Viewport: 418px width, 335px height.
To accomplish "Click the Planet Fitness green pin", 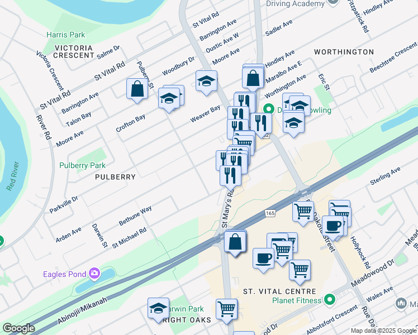I will (x=330, y=300).
